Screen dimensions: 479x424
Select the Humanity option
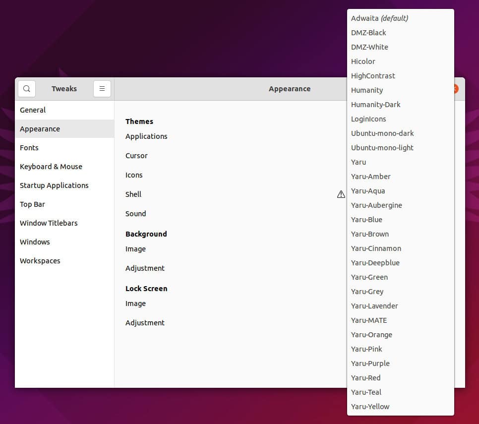click(x=401, y=90)
